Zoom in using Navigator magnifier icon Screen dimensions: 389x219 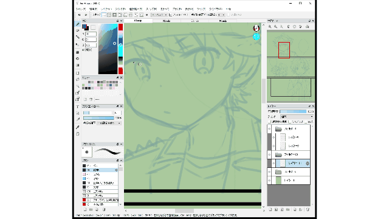coord(270,27)
